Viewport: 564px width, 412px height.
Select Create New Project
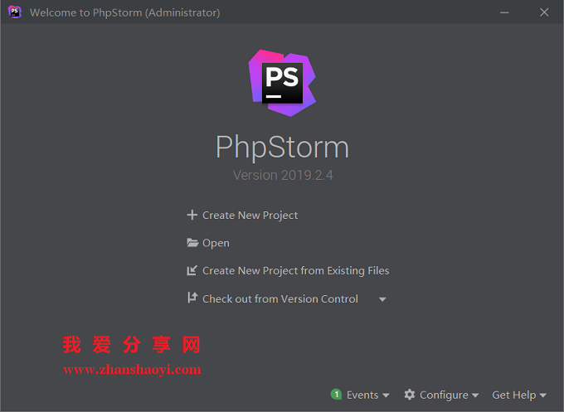click(250, 215)
